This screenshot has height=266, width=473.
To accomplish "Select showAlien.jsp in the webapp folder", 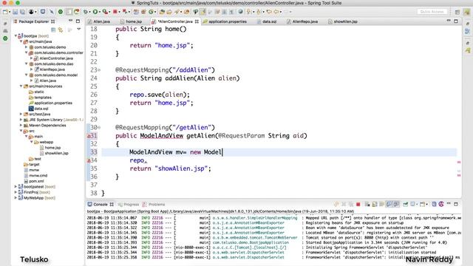I will coord(56,153).
